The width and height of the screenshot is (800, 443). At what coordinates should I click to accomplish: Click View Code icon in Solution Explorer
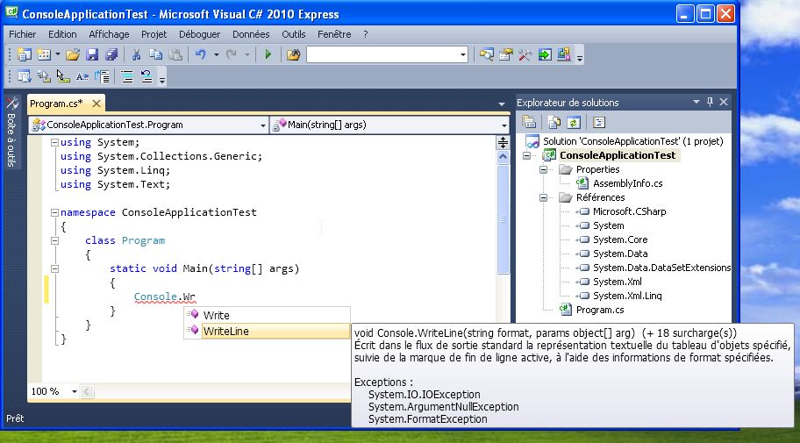[x=598, y=122]
